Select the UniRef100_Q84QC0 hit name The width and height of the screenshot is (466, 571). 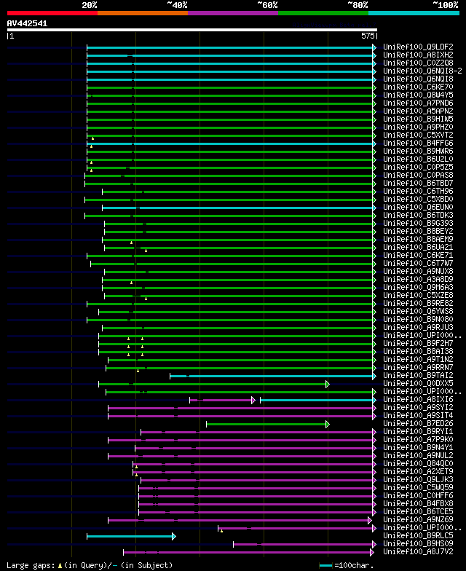[x=418, y=463]
